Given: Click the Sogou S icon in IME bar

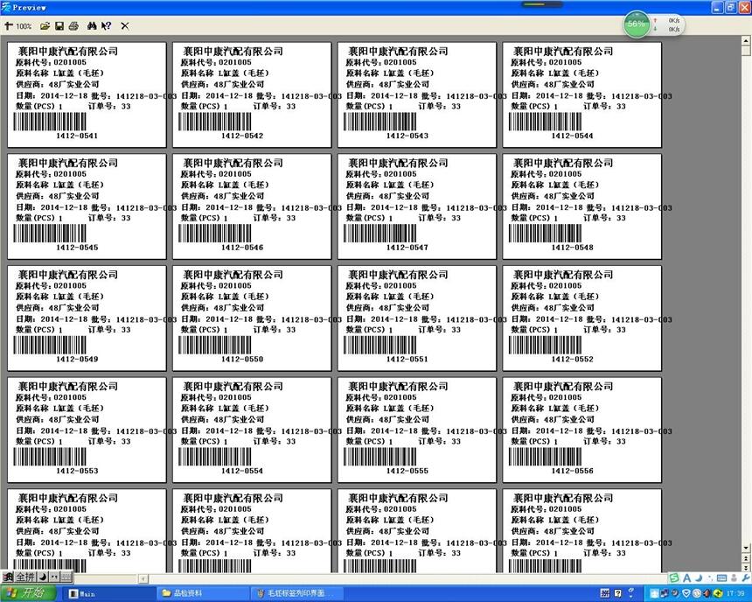Looking at the screenshot, I should [674, 577].
